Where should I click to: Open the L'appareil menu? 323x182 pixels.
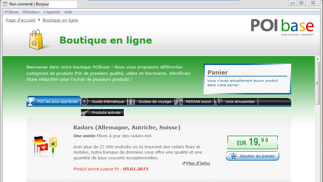tap(52, 12)
